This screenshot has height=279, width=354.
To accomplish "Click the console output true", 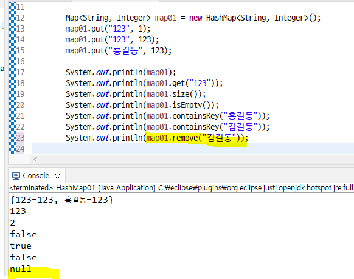I will click(x=21, y=246).
